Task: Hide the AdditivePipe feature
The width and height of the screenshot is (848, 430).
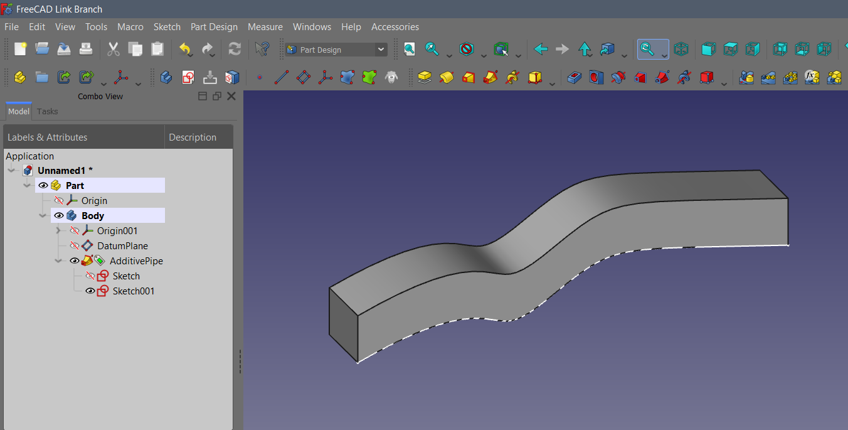Action: click(74, 261)
